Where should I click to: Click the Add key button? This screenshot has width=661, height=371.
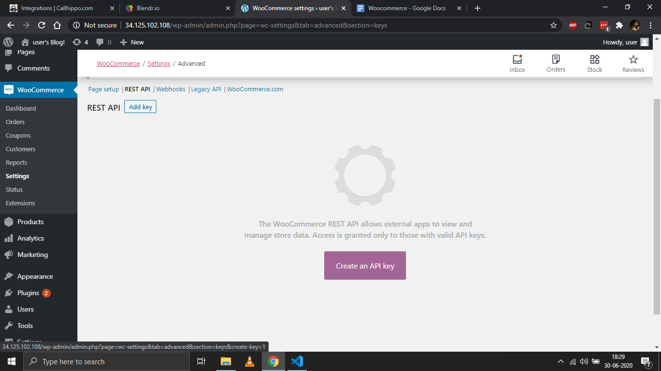(x=140, y=107)
